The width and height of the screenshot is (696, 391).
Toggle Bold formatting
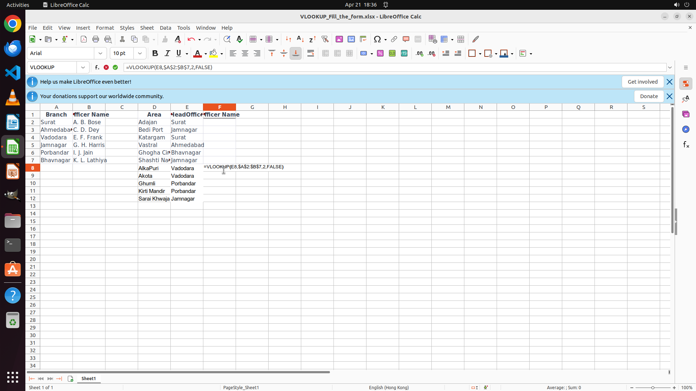pos(155,54)
